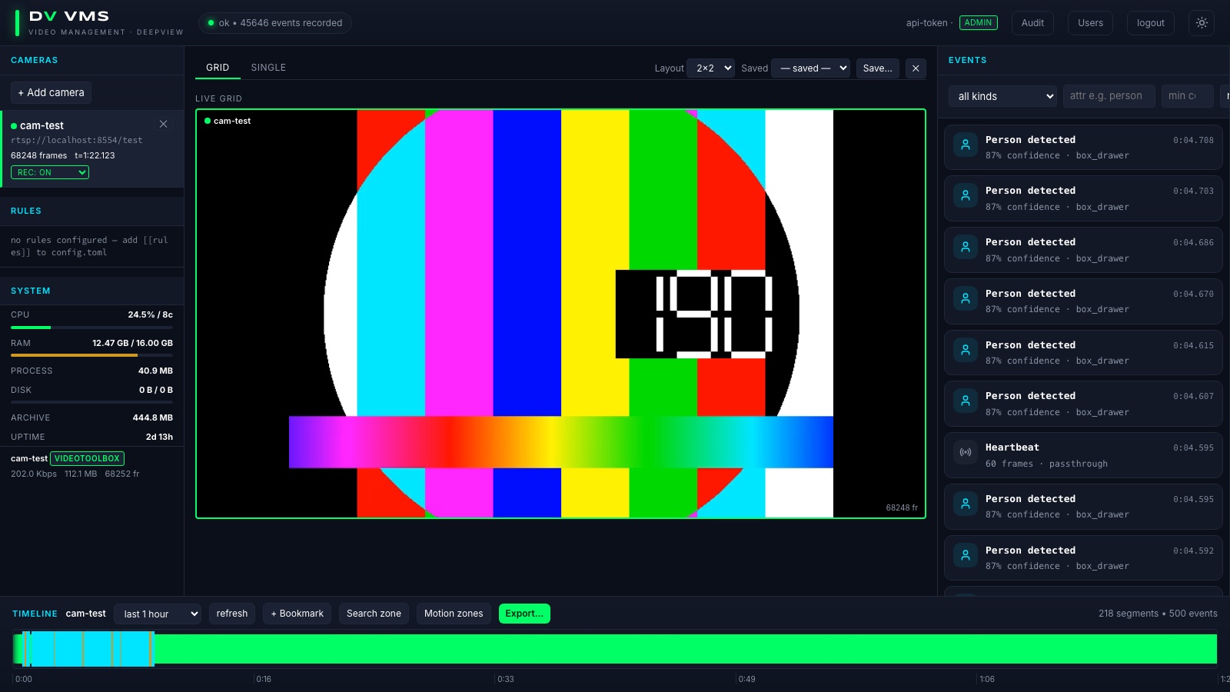This screenshot has height=692, width=1230.
Task: Focus the min confidence input field
Action: (x=1187, y=96)
